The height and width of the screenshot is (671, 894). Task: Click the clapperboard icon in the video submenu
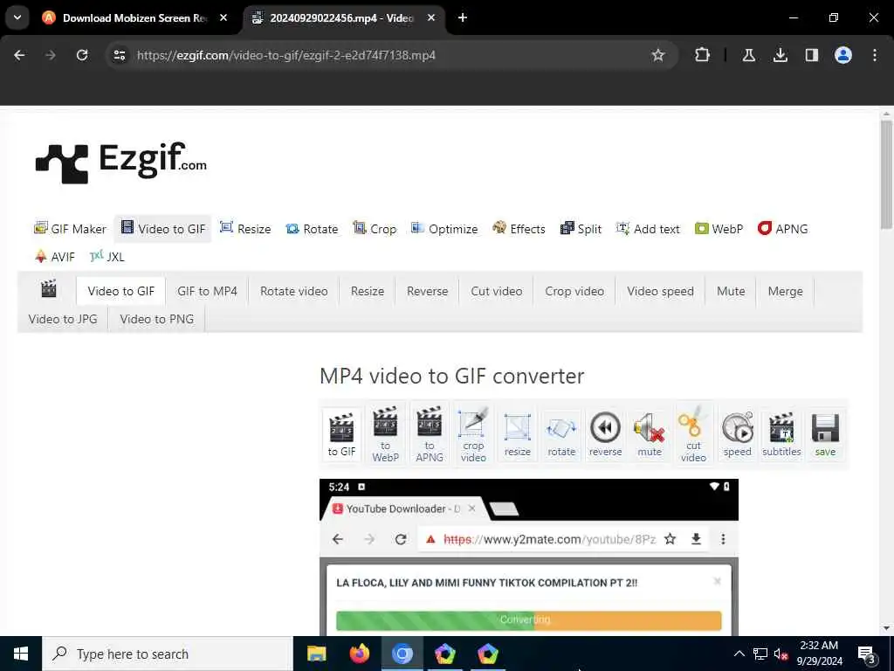(x=49, y=289)
